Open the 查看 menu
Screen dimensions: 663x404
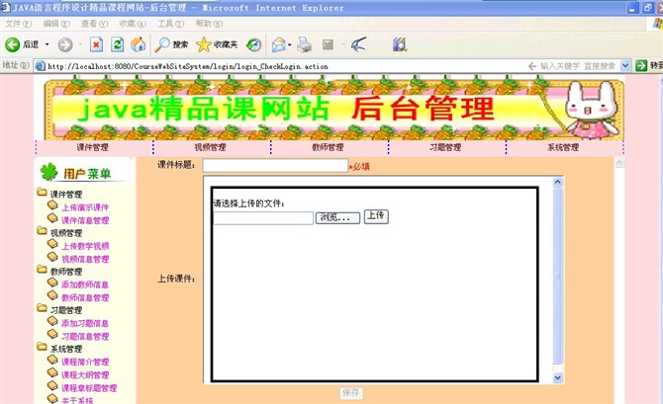coord(94,24)
